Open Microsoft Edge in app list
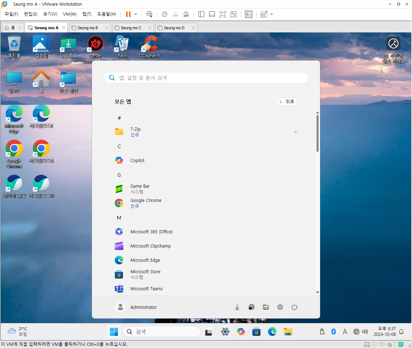 (206, 260)
